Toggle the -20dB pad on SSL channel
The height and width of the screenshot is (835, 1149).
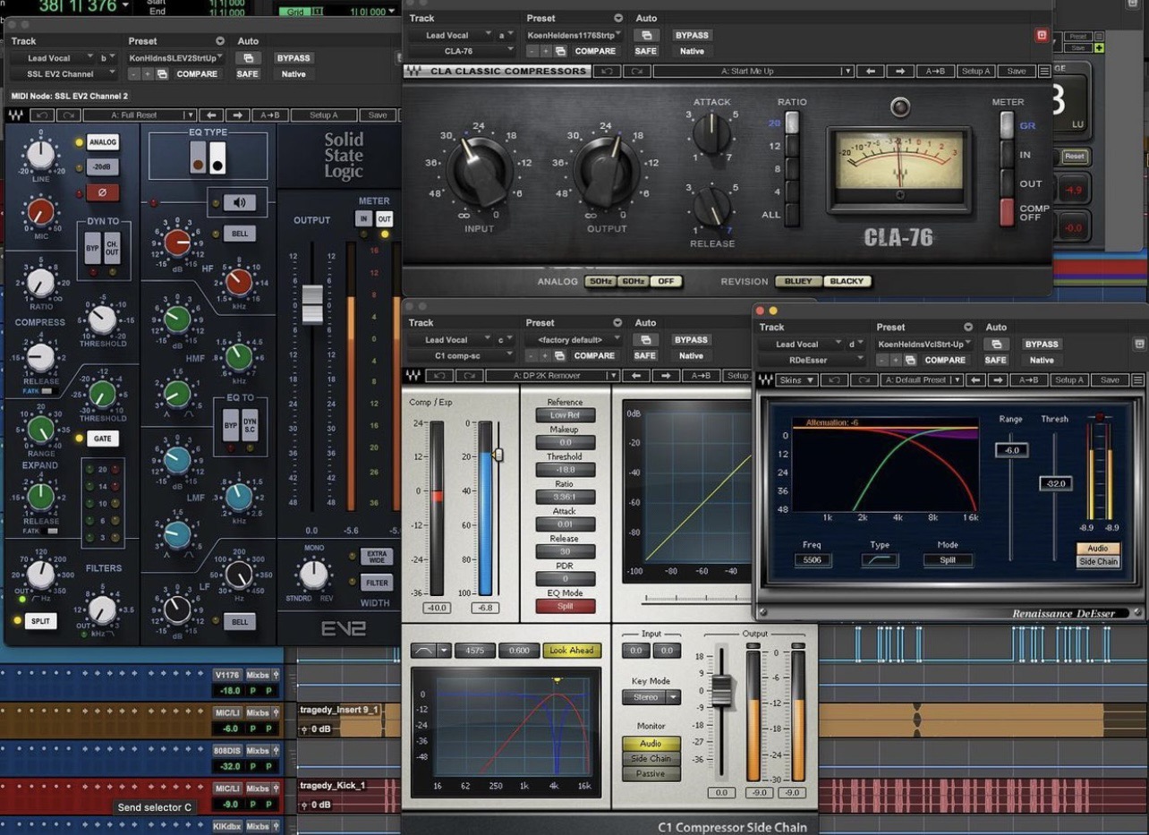pos(103,166)
